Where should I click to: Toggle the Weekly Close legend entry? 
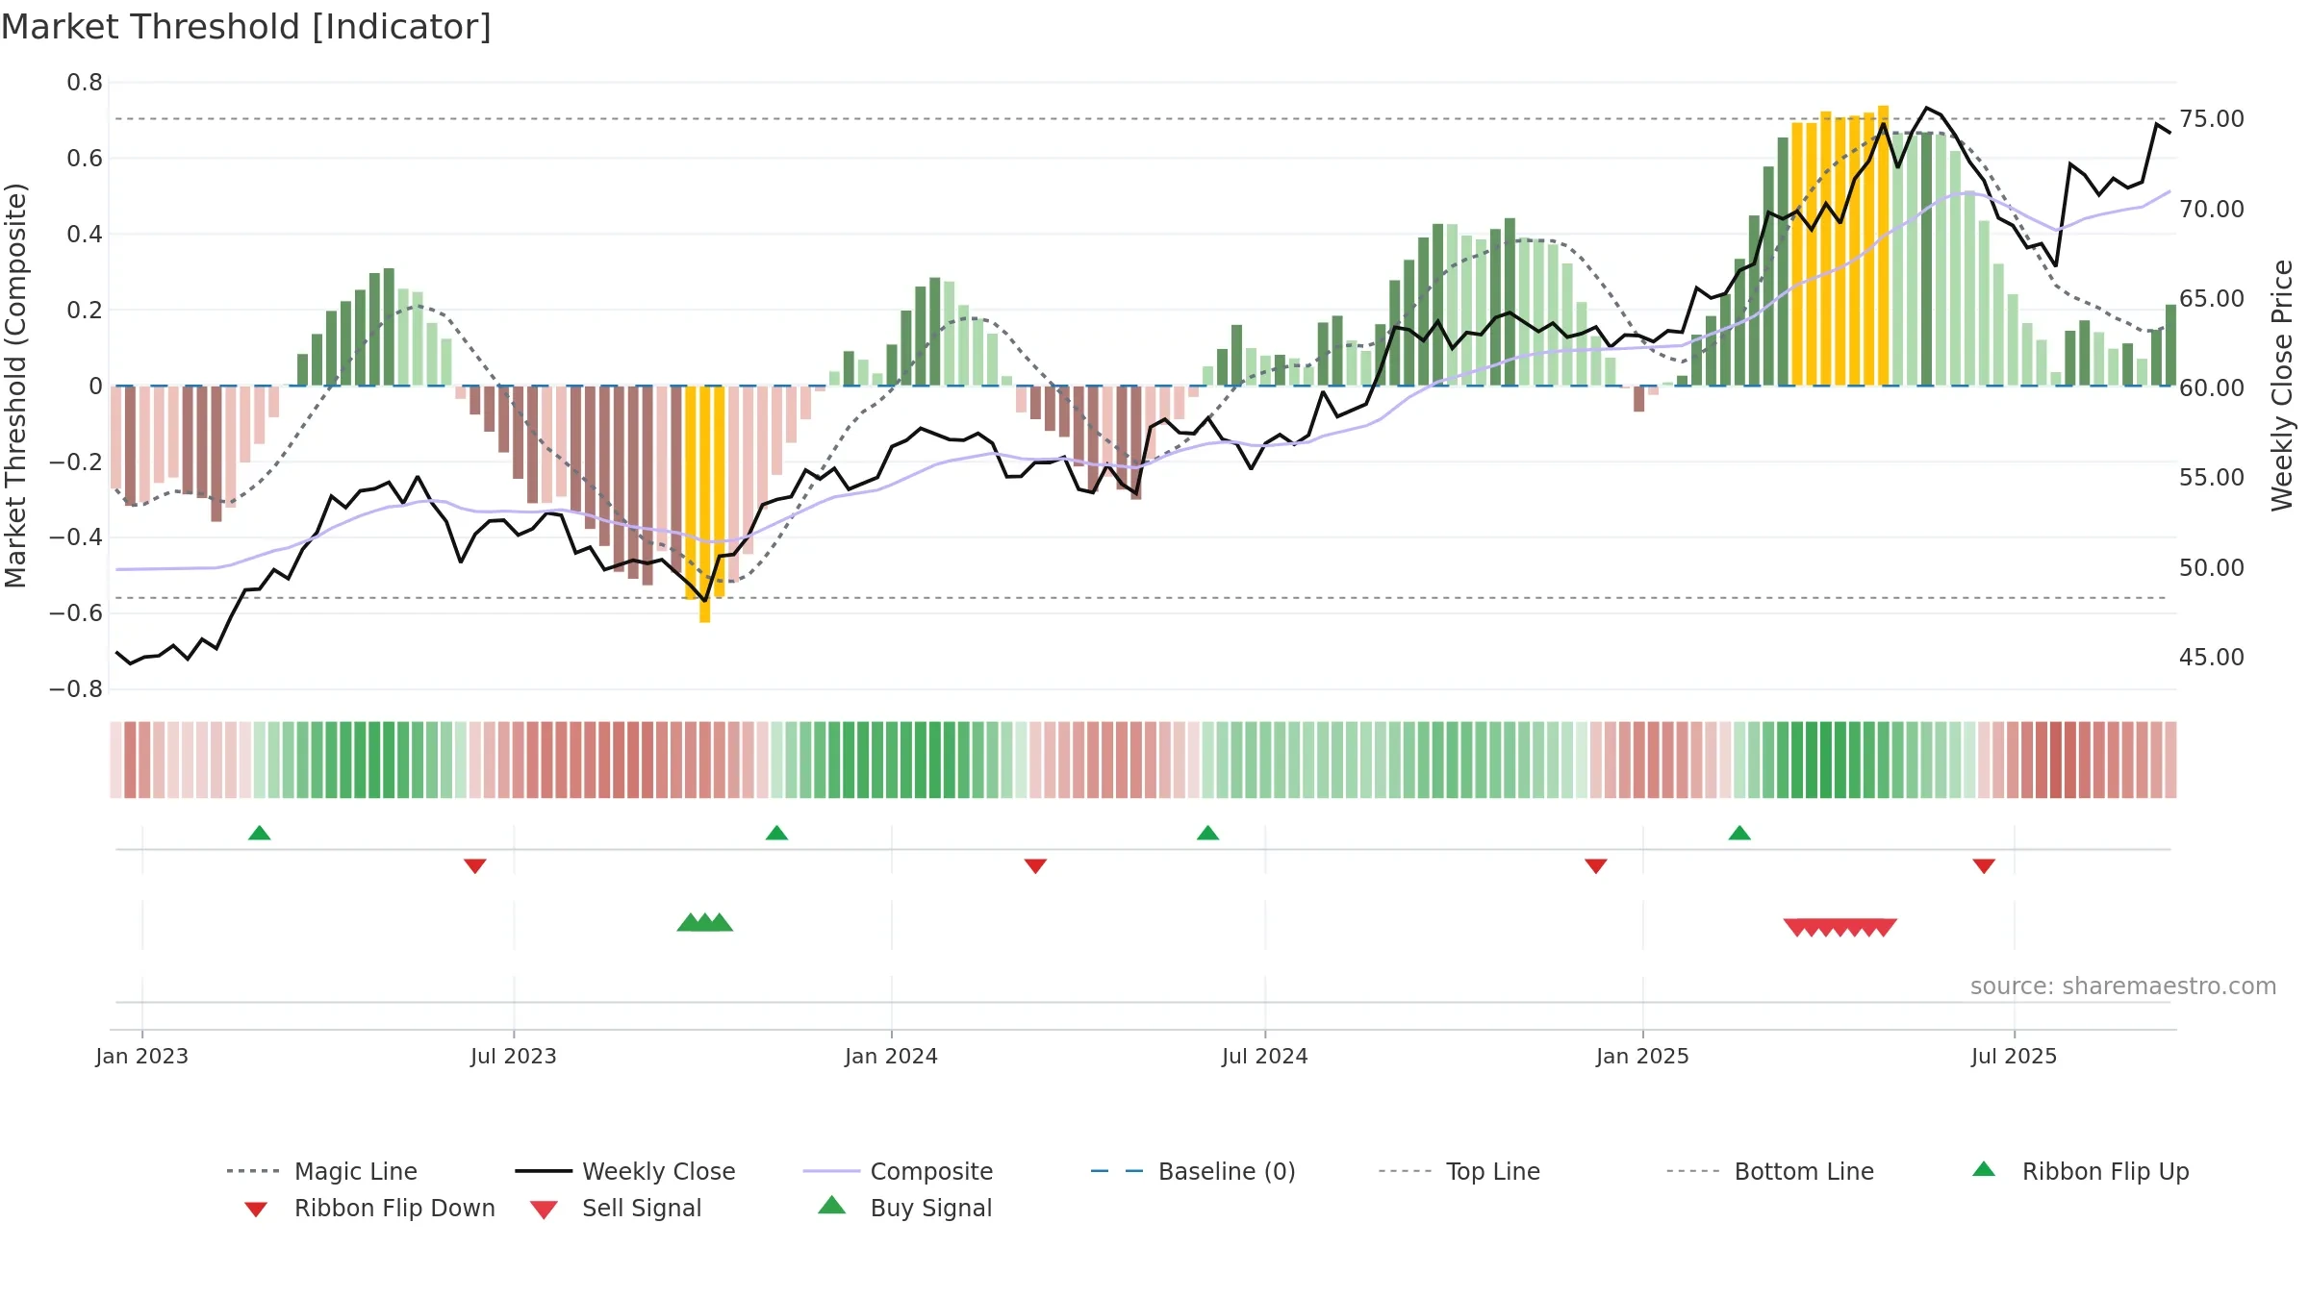[x=625, y=1171]
